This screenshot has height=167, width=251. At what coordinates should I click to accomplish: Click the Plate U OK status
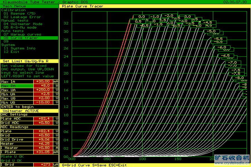point(12,156)
